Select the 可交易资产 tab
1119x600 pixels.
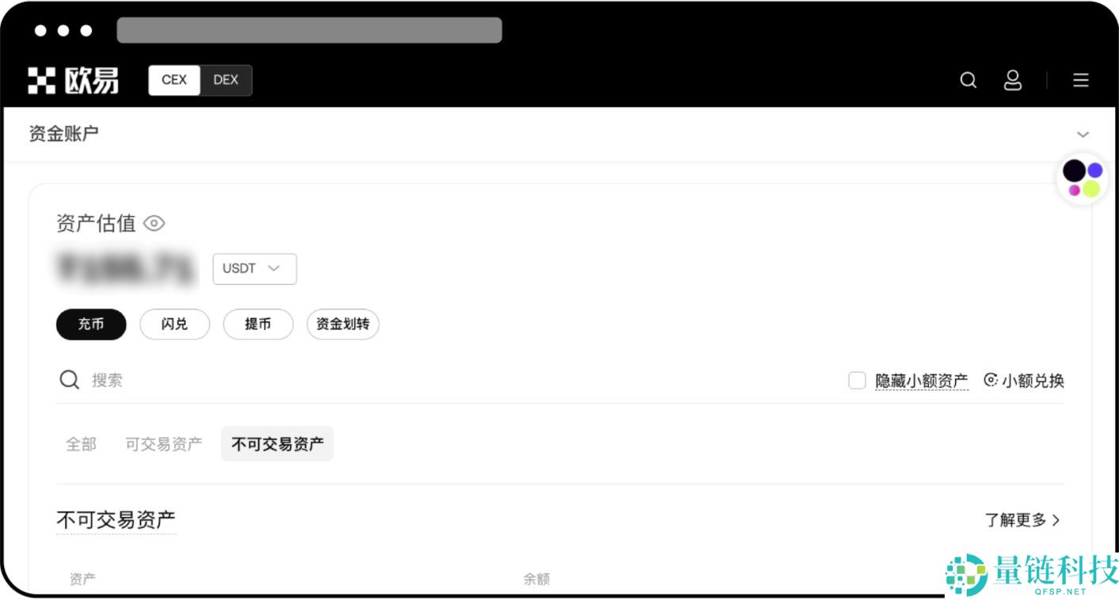click(163, 444)
